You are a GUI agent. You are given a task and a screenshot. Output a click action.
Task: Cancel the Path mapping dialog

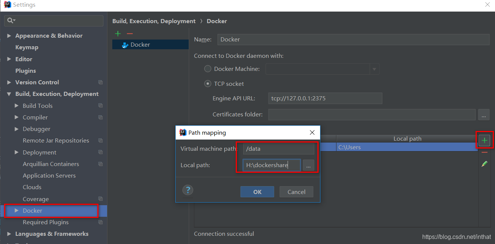tap(297, 192)
